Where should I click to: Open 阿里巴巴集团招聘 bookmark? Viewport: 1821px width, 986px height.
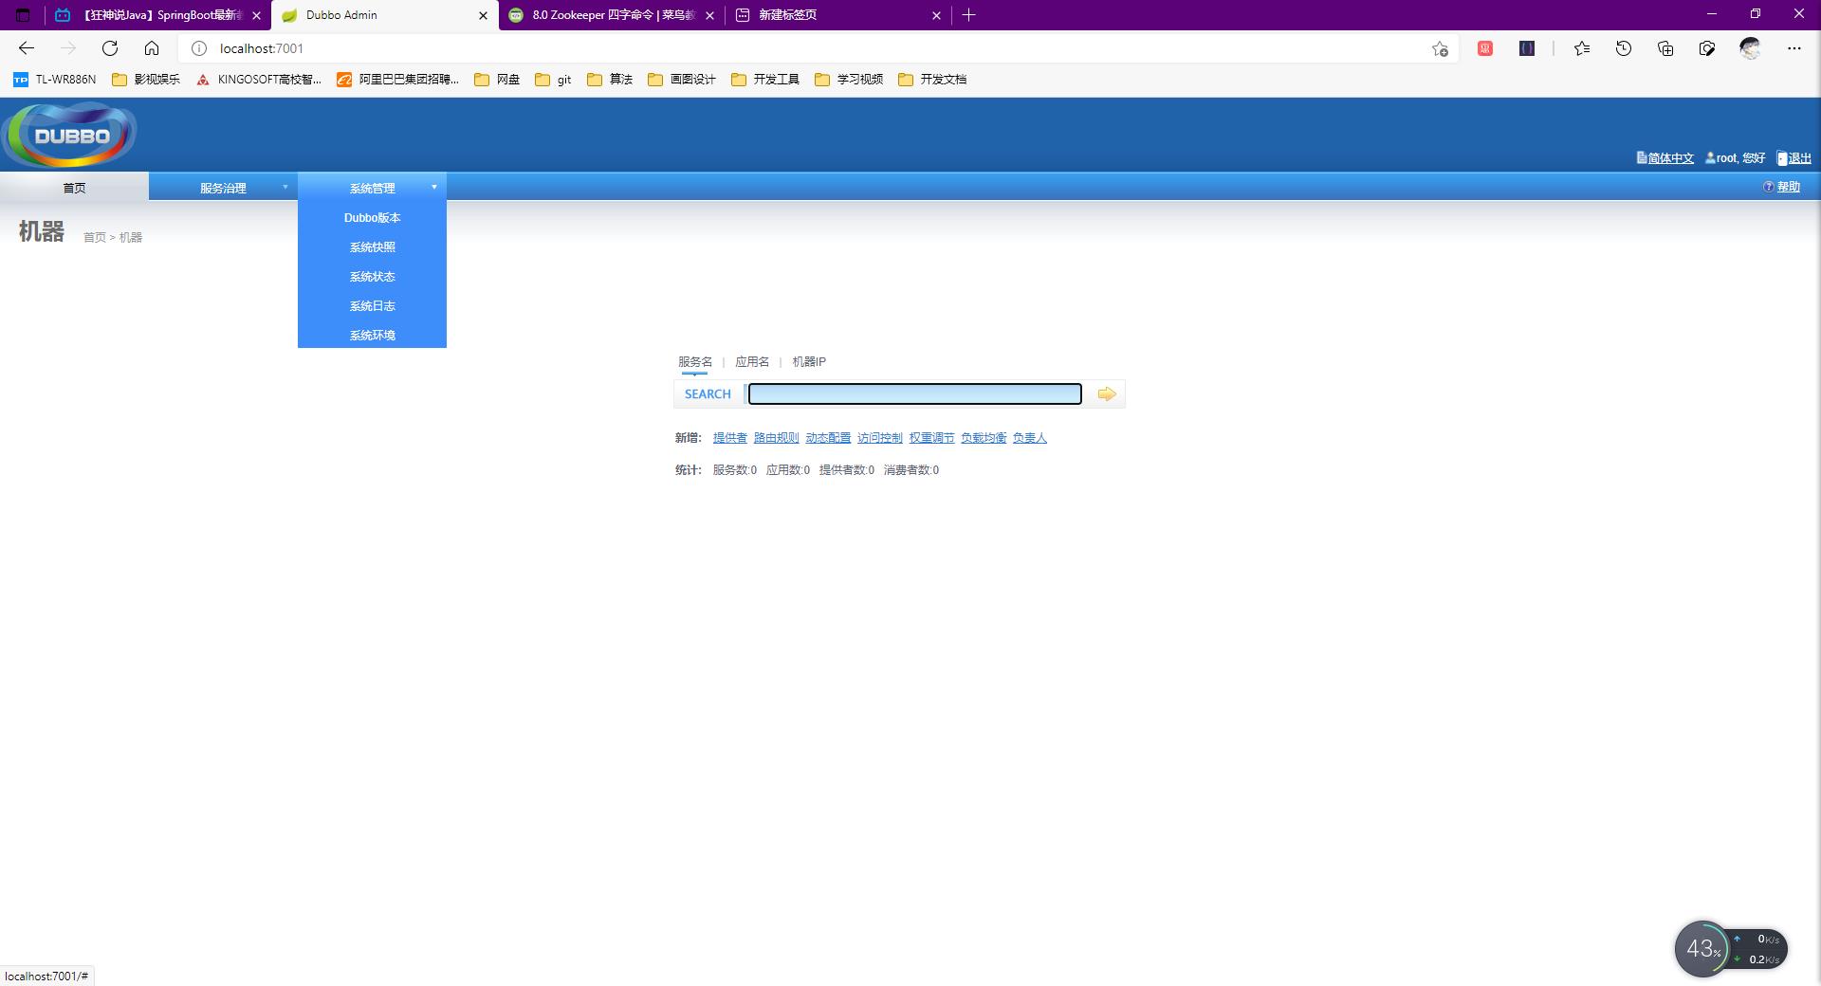tap(398, 80)
